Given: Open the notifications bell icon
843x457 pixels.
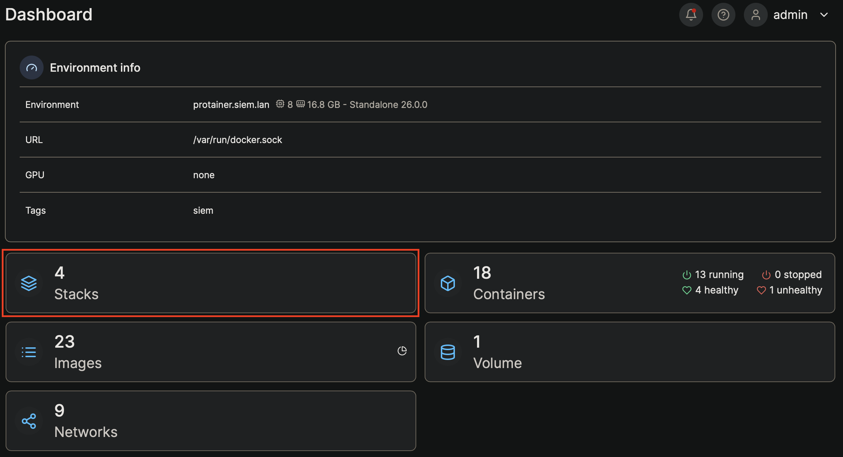Looking at the screenshot, I should click(x=691, y=15).
